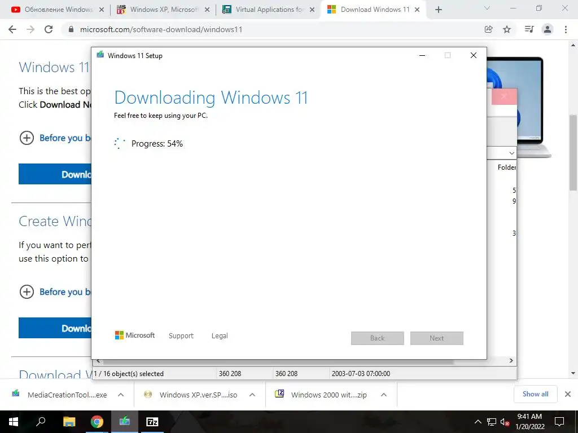Screen dimensions: 578x433
Task: Minimize the Windows 11 Setup window
Action: click(x=422, y=55)
